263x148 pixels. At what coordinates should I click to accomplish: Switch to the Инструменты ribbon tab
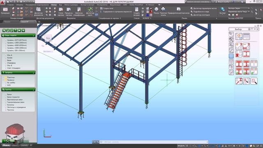point(102,5)
